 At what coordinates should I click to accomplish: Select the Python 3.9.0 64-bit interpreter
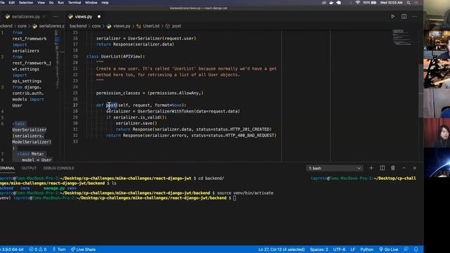tap(12, 249)
